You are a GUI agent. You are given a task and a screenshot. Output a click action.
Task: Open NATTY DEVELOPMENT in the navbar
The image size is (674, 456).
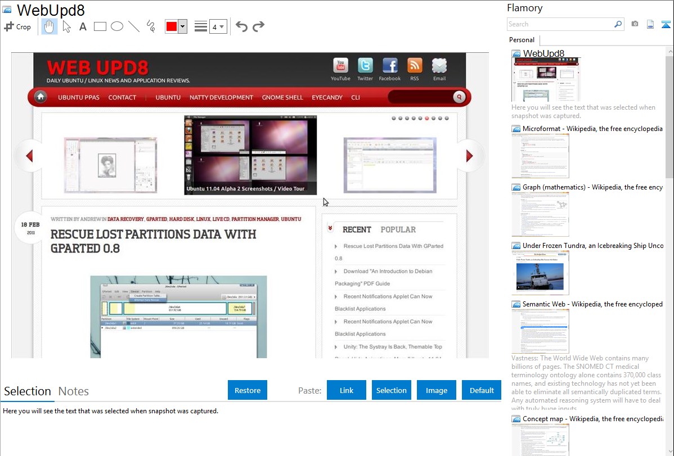click(221, 98)
